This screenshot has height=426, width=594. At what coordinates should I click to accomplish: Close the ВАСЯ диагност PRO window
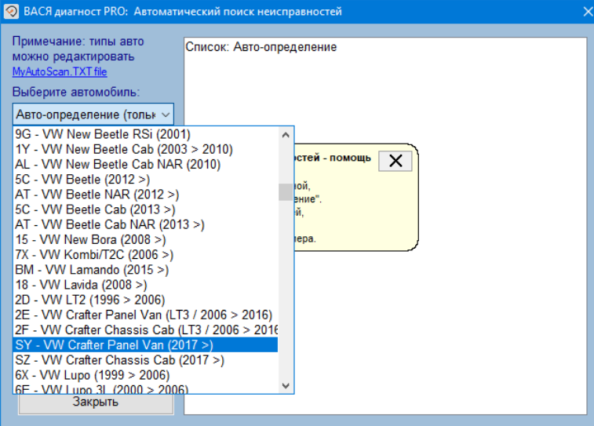[587, 12]
